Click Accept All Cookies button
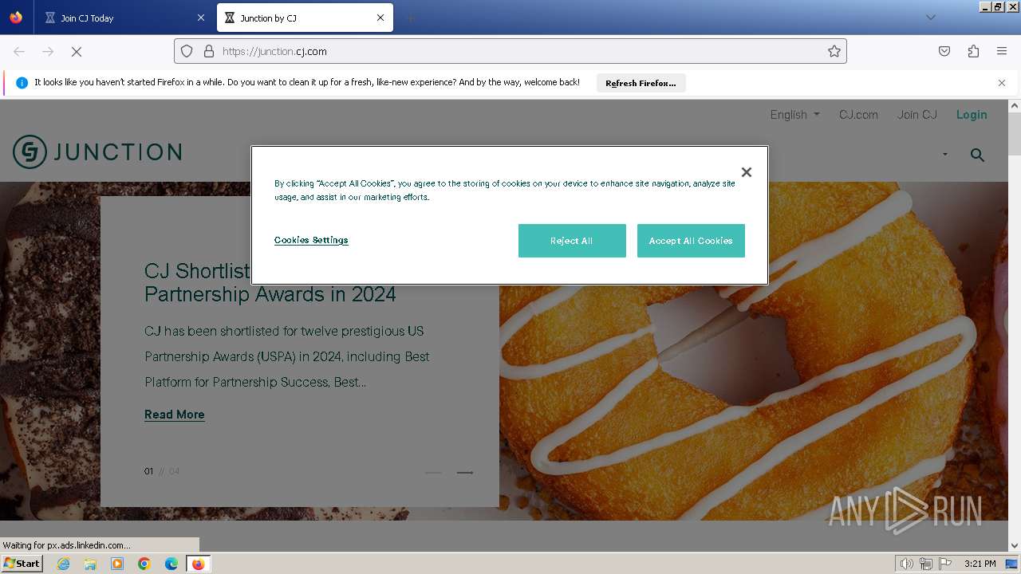The width and height of the screenshot is (1021, 574). coord(691,241)
